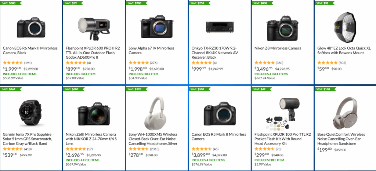The height and width of the screenshot is (171, 376).
Task: Click INCLUDES FREE ITEM under the Sony Alpha a7 IV
Action: [143, 74]
